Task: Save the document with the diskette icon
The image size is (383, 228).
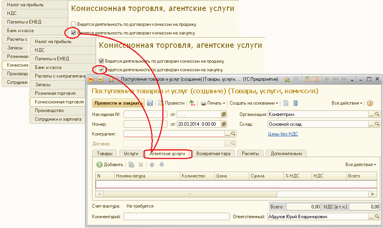Action: (150, 103)
